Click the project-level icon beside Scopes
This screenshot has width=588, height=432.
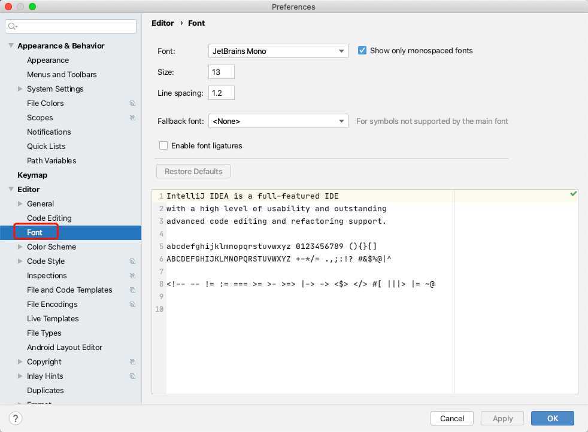coord(132,118)
